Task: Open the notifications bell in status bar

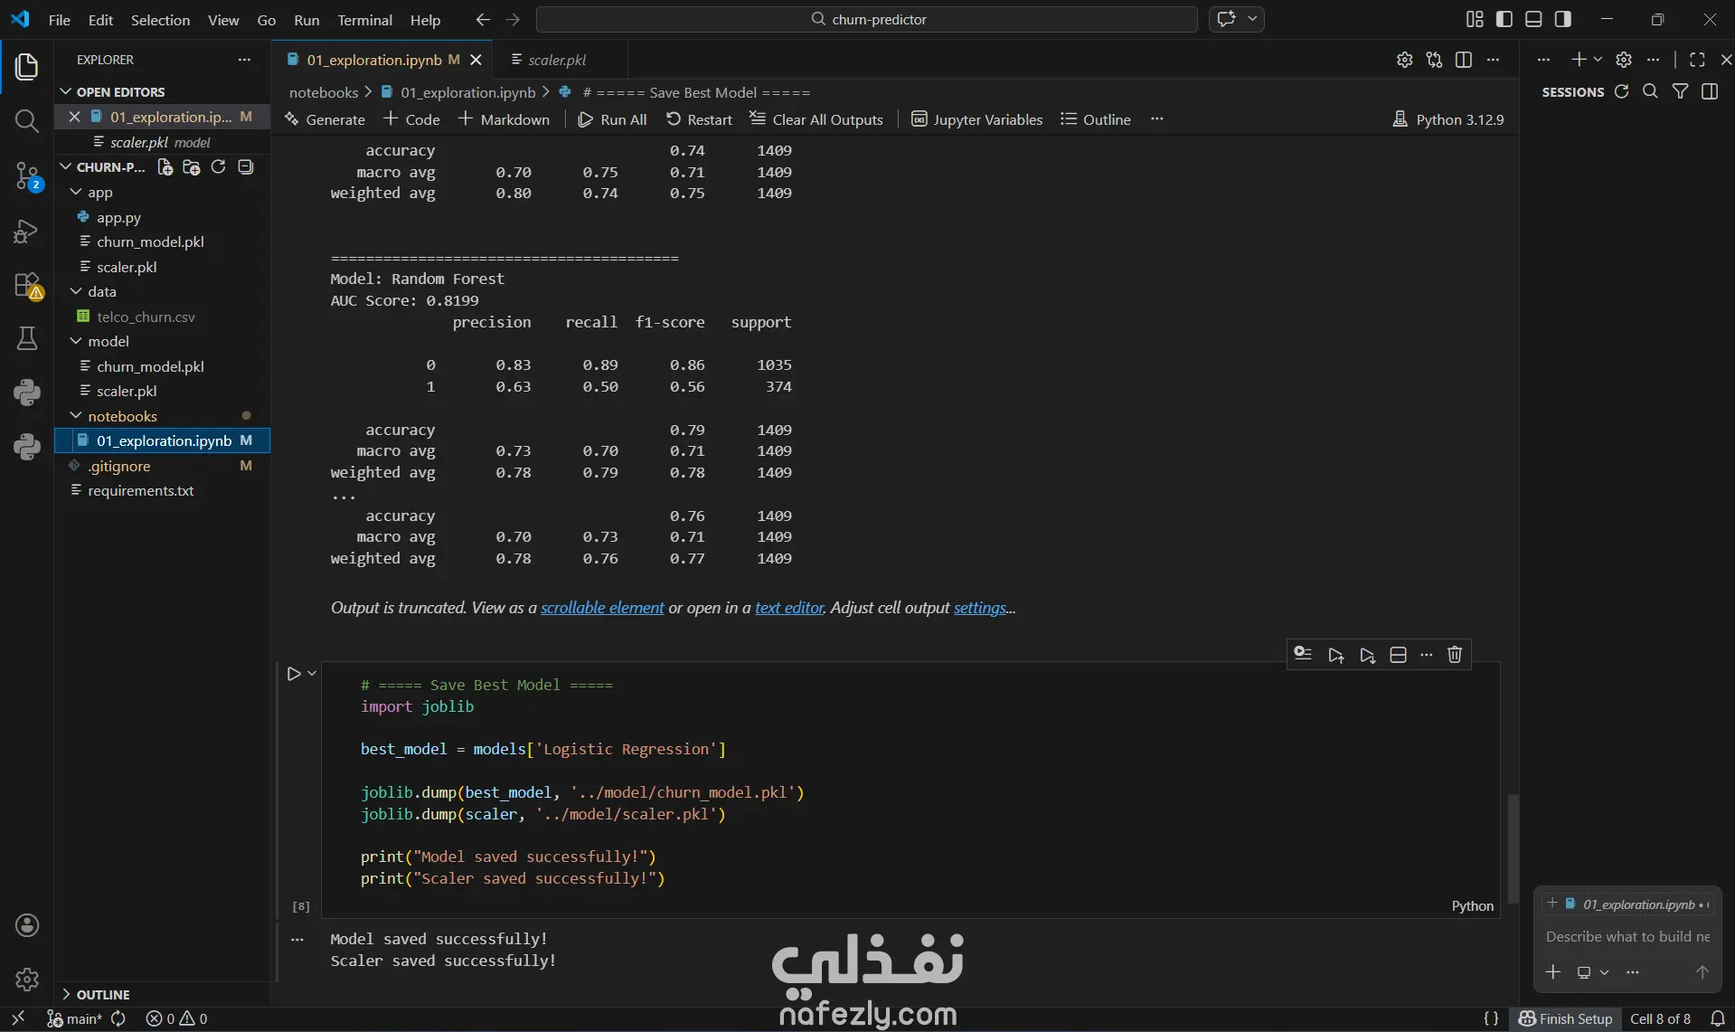Action: pos(1718,1018)
